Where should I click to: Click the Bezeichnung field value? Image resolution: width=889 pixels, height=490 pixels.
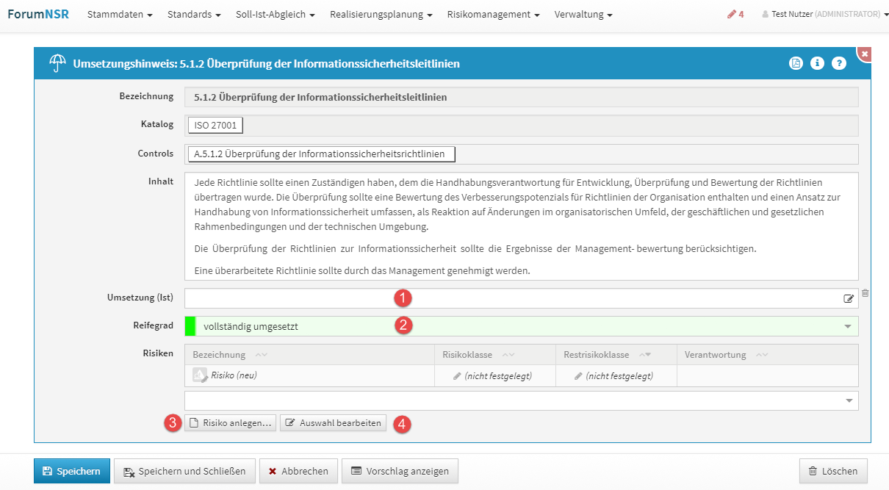pos(521,97)
